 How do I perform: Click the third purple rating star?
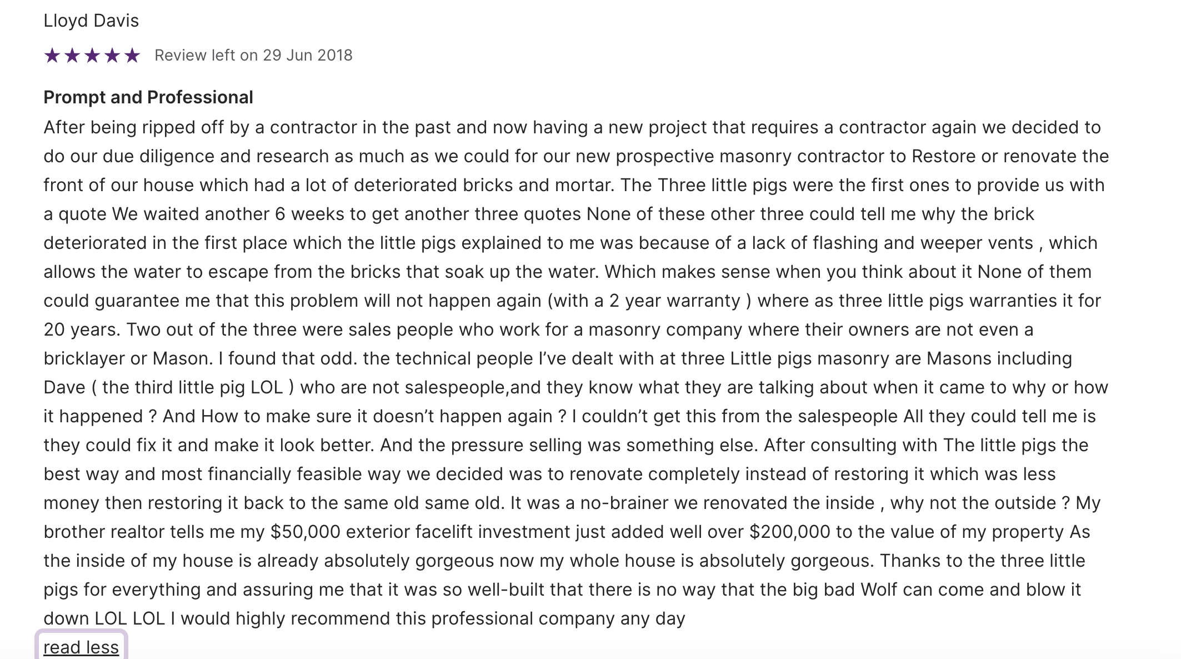pyautogui.click(x=92, y=56)
